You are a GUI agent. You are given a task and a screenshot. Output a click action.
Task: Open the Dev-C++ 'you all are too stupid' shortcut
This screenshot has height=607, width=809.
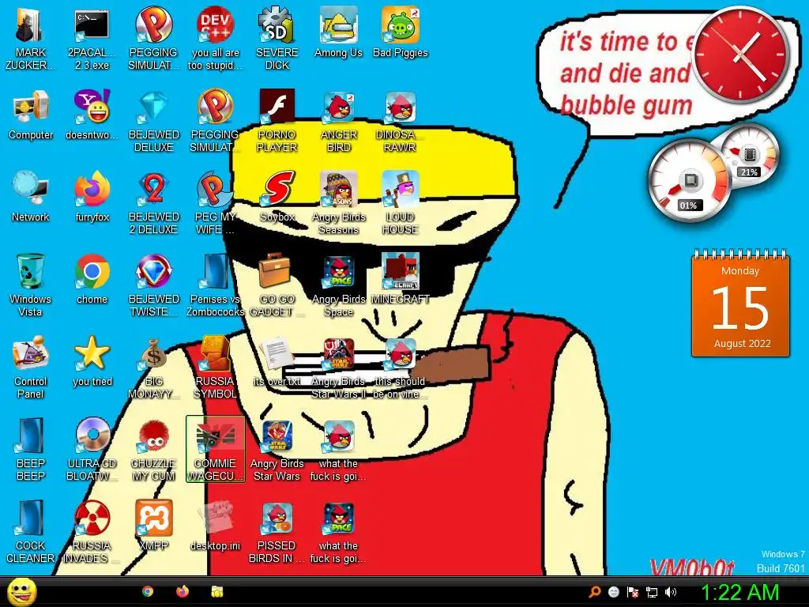pos(215,38)
